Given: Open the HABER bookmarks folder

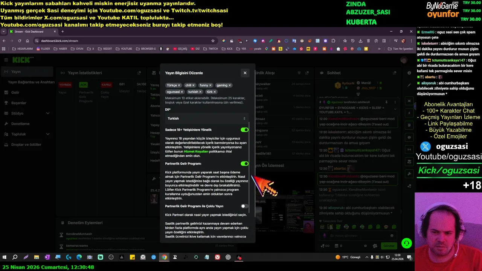Looking at the screenshot, I should pos(60,49).
